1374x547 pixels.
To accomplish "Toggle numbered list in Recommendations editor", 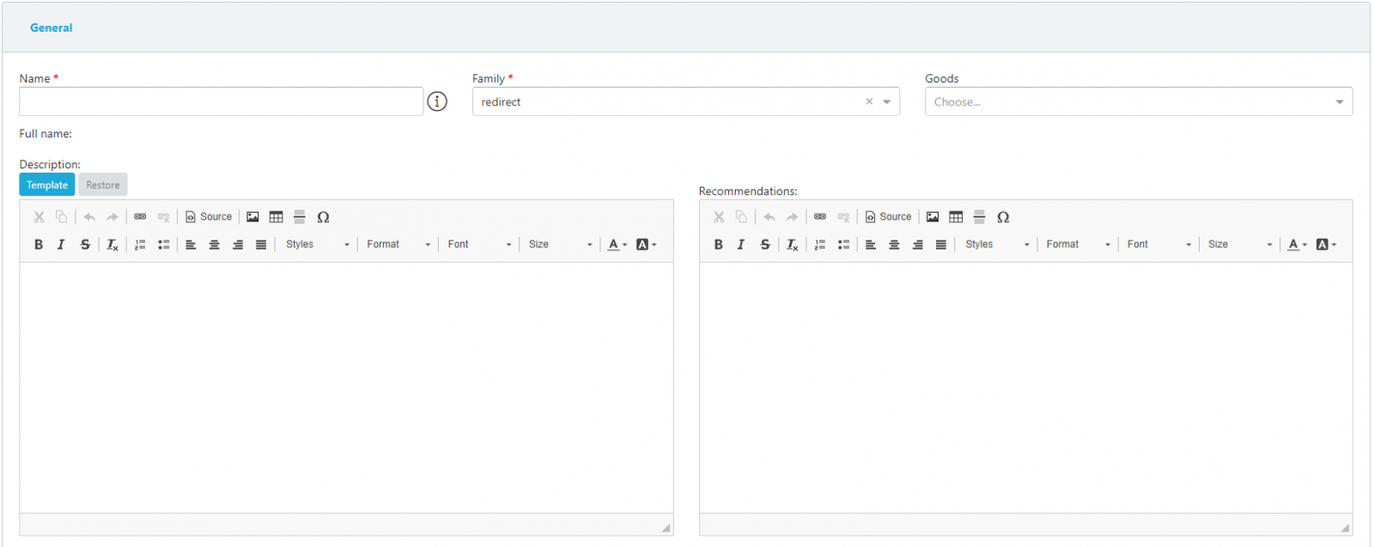I will (x=820, y=245).
